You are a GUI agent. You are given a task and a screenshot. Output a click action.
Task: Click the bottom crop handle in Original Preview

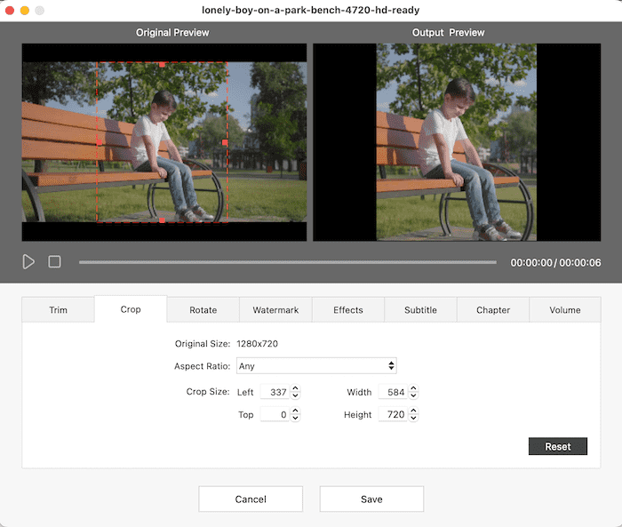pyautogui.click(x=162, y=220)
